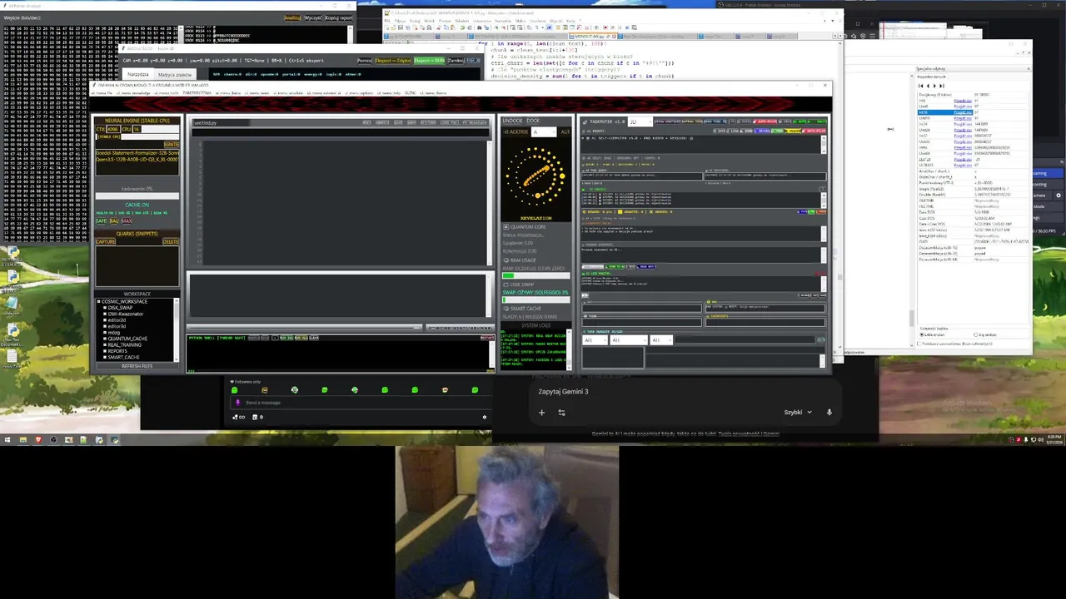Open chat settings gear icon
1066x599 pixels.
485,417
